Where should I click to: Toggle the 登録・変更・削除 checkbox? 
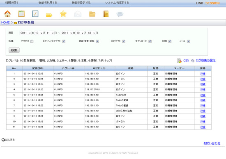(x=97, y=41)
